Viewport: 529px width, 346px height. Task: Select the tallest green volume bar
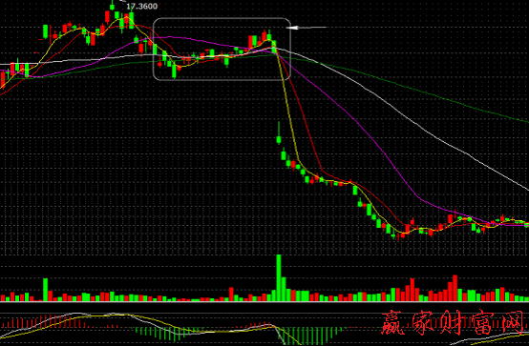click(x=279, y=277)
